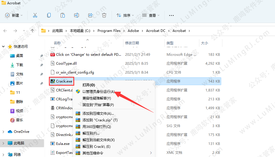Viewport: 275px width, 157px height.
Task: Select the cr_win_client_config.cfg file
Action: point(75,72)
